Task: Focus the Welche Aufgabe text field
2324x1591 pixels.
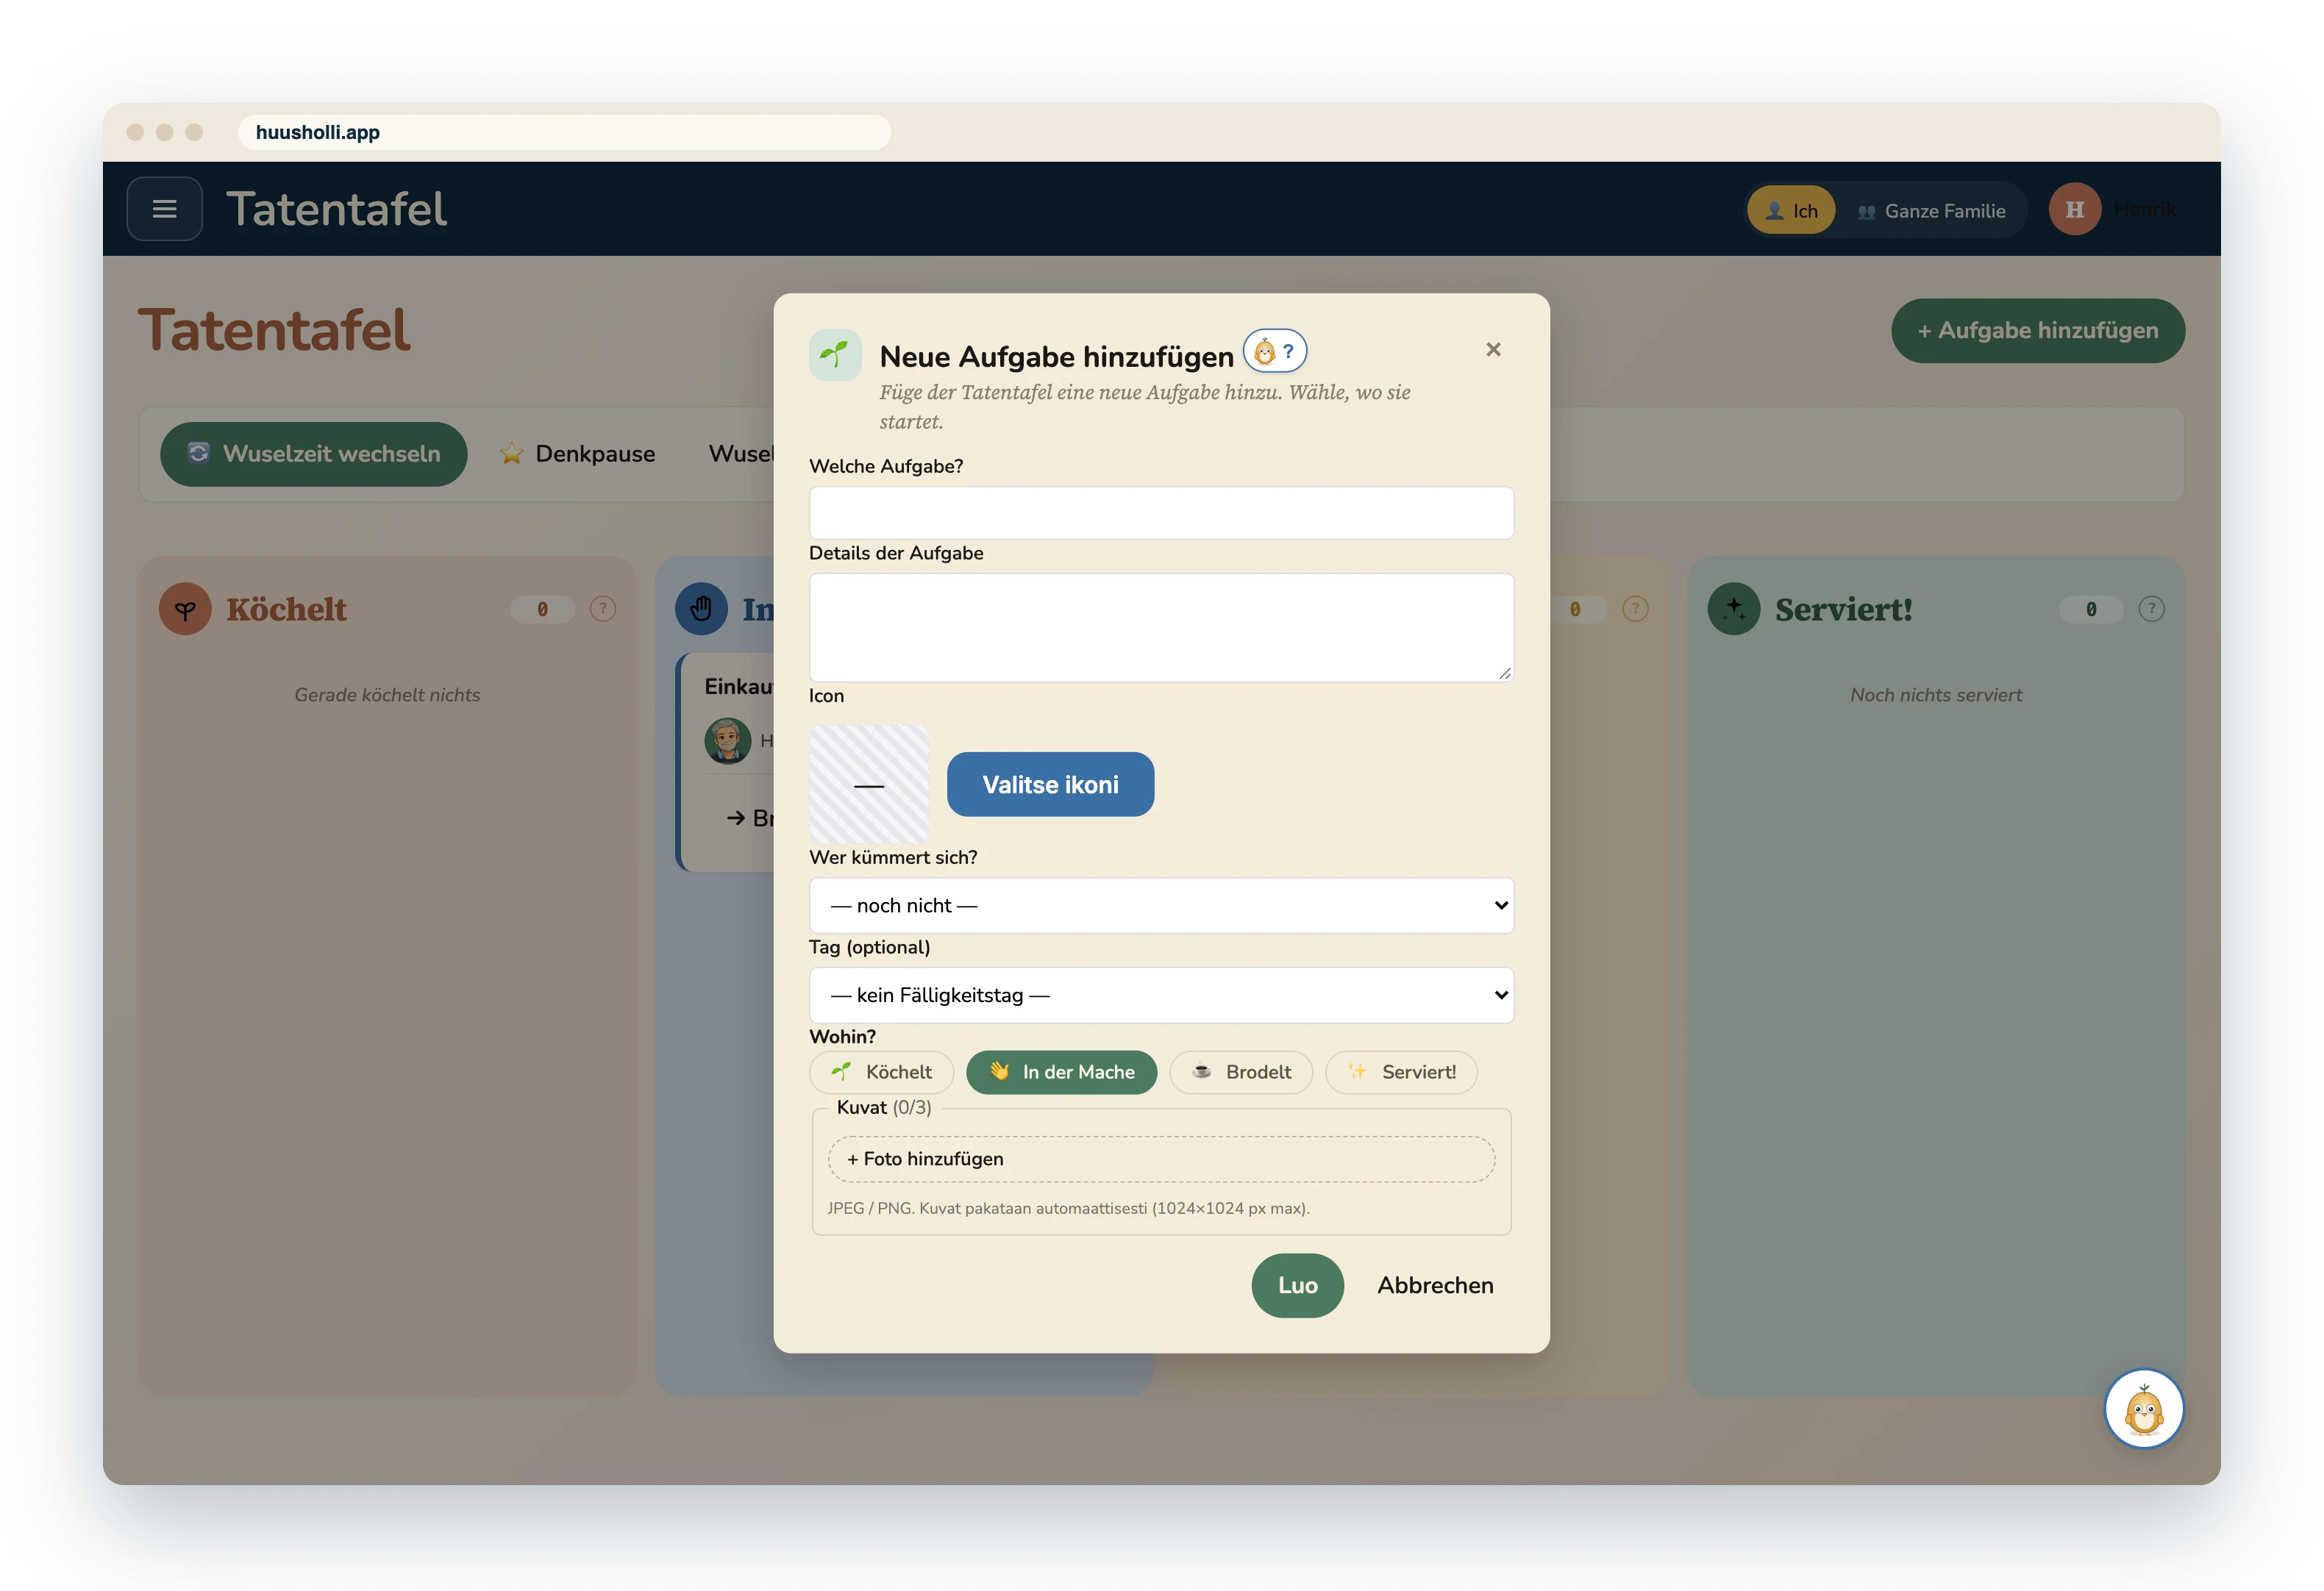Action: click(x=1161, y=513)
